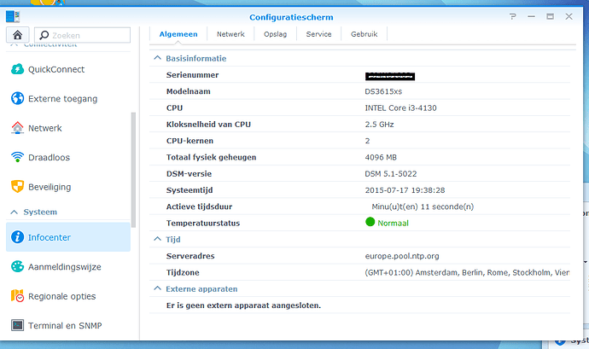Screen dimensions: 589x349
Task: Switch to the Gebruik tab
Action: coord(364,34)
